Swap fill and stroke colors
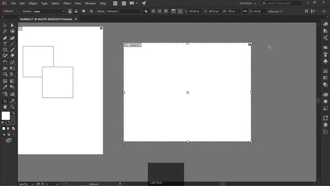 point(13,113)
